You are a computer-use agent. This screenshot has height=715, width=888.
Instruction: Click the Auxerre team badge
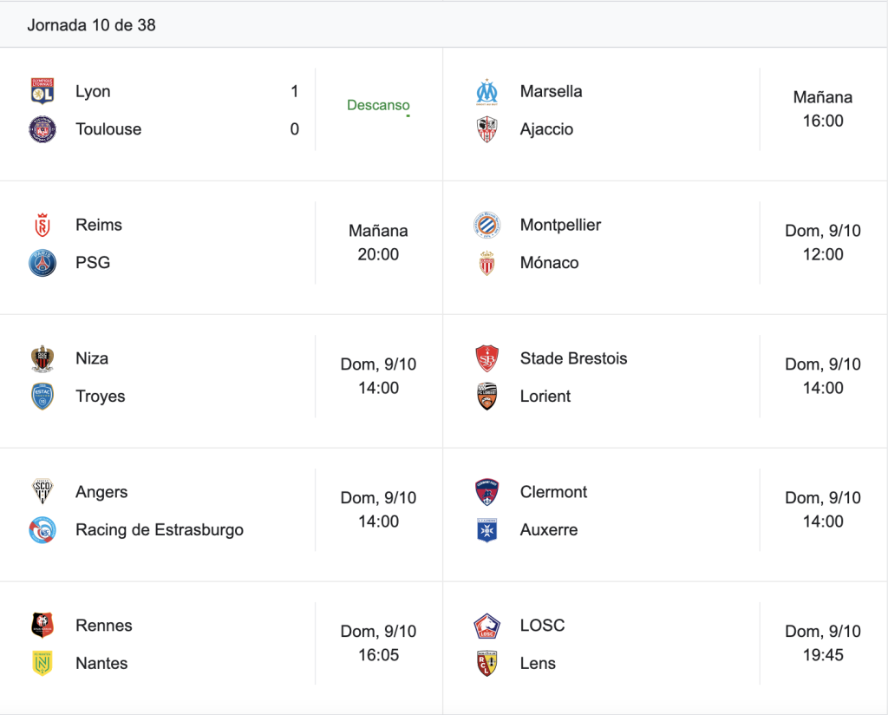(487, 529)
